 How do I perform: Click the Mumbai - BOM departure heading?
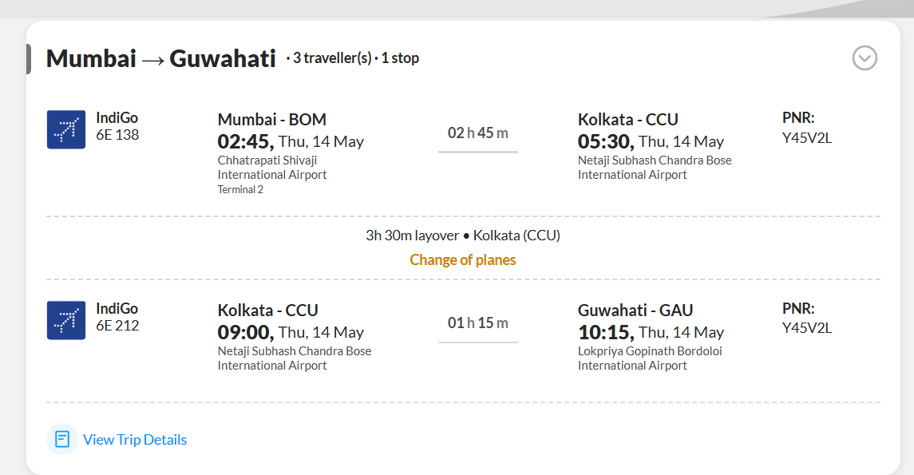271,120
